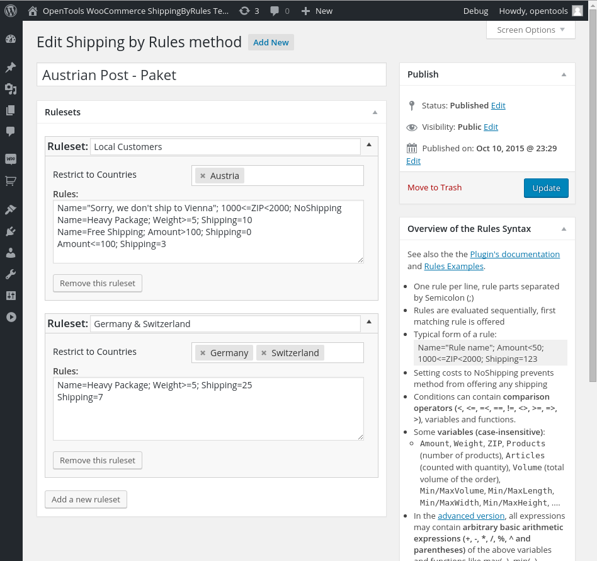The width and height of the screenshot is (597, 561).
Task: Open the Media library icon
Action: (x=11, y=89)
